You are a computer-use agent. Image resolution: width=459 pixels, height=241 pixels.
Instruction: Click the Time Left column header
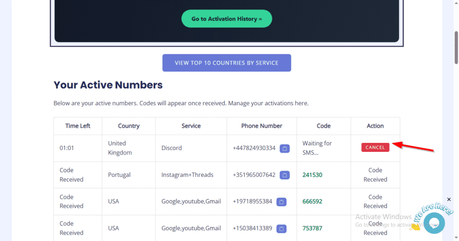[x=78, y=126]
